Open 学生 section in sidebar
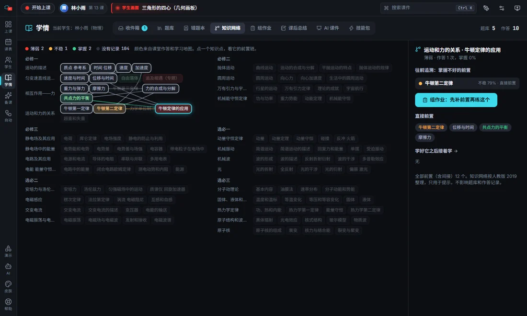 tap(8, 62)
